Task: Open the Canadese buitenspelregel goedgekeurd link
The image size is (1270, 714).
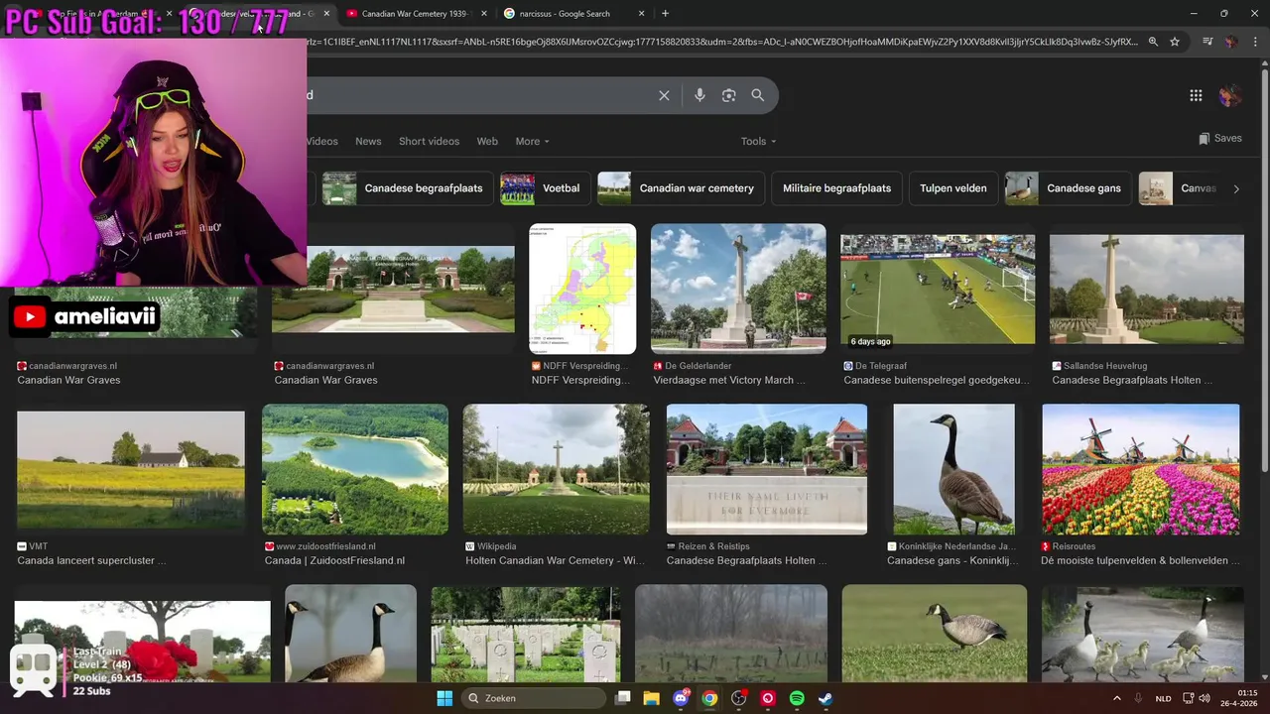Action: 935,380
